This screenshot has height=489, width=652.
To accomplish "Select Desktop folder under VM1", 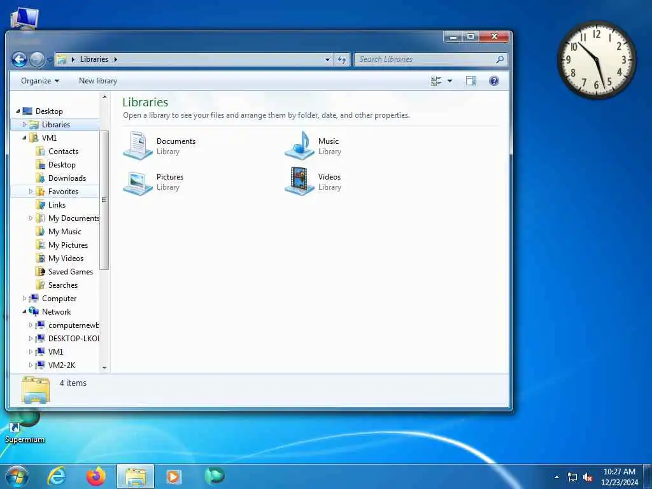I will 62,165.
